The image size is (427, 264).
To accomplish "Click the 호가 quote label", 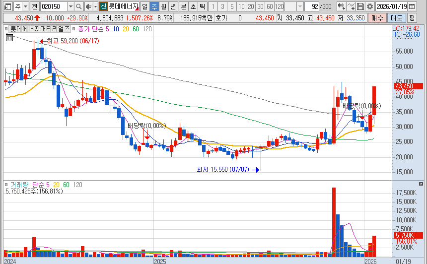I will [x=221, y=18].
